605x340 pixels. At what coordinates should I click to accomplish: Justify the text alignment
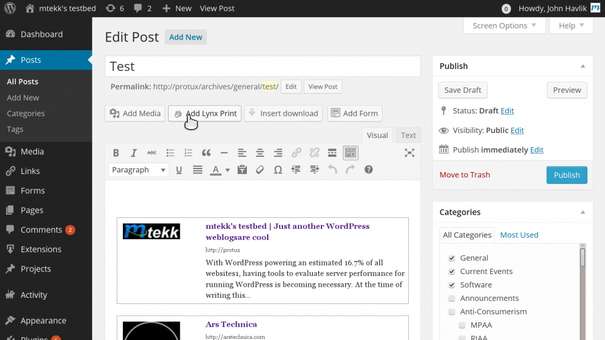(x=197, y=170)
